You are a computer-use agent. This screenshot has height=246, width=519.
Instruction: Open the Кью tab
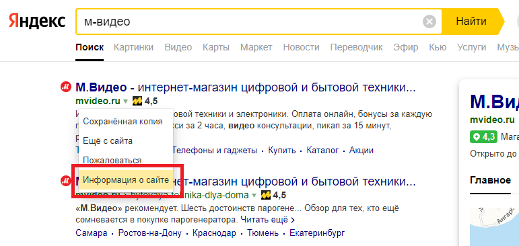coord(438,47)
